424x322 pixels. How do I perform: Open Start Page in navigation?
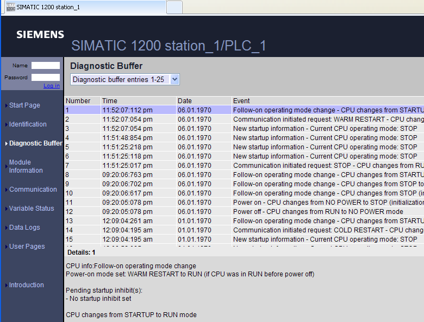tap(24, 105)
